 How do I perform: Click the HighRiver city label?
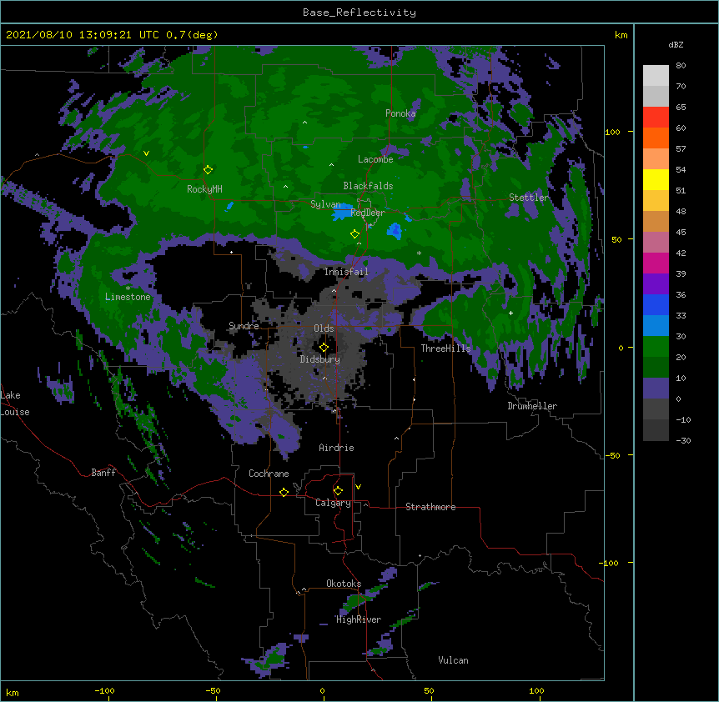359,619
